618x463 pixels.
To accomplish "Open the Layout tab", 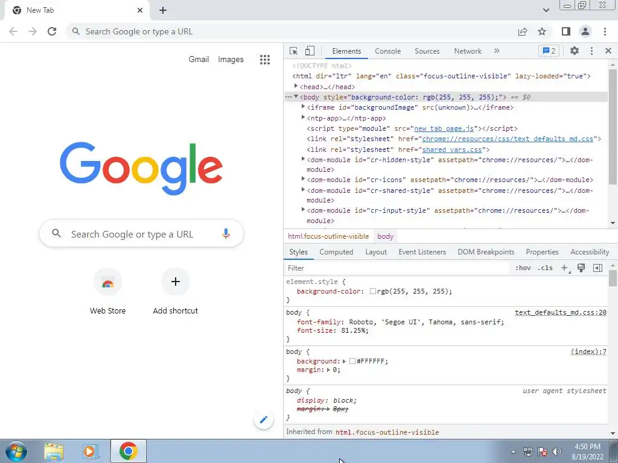I will (376, 252).
